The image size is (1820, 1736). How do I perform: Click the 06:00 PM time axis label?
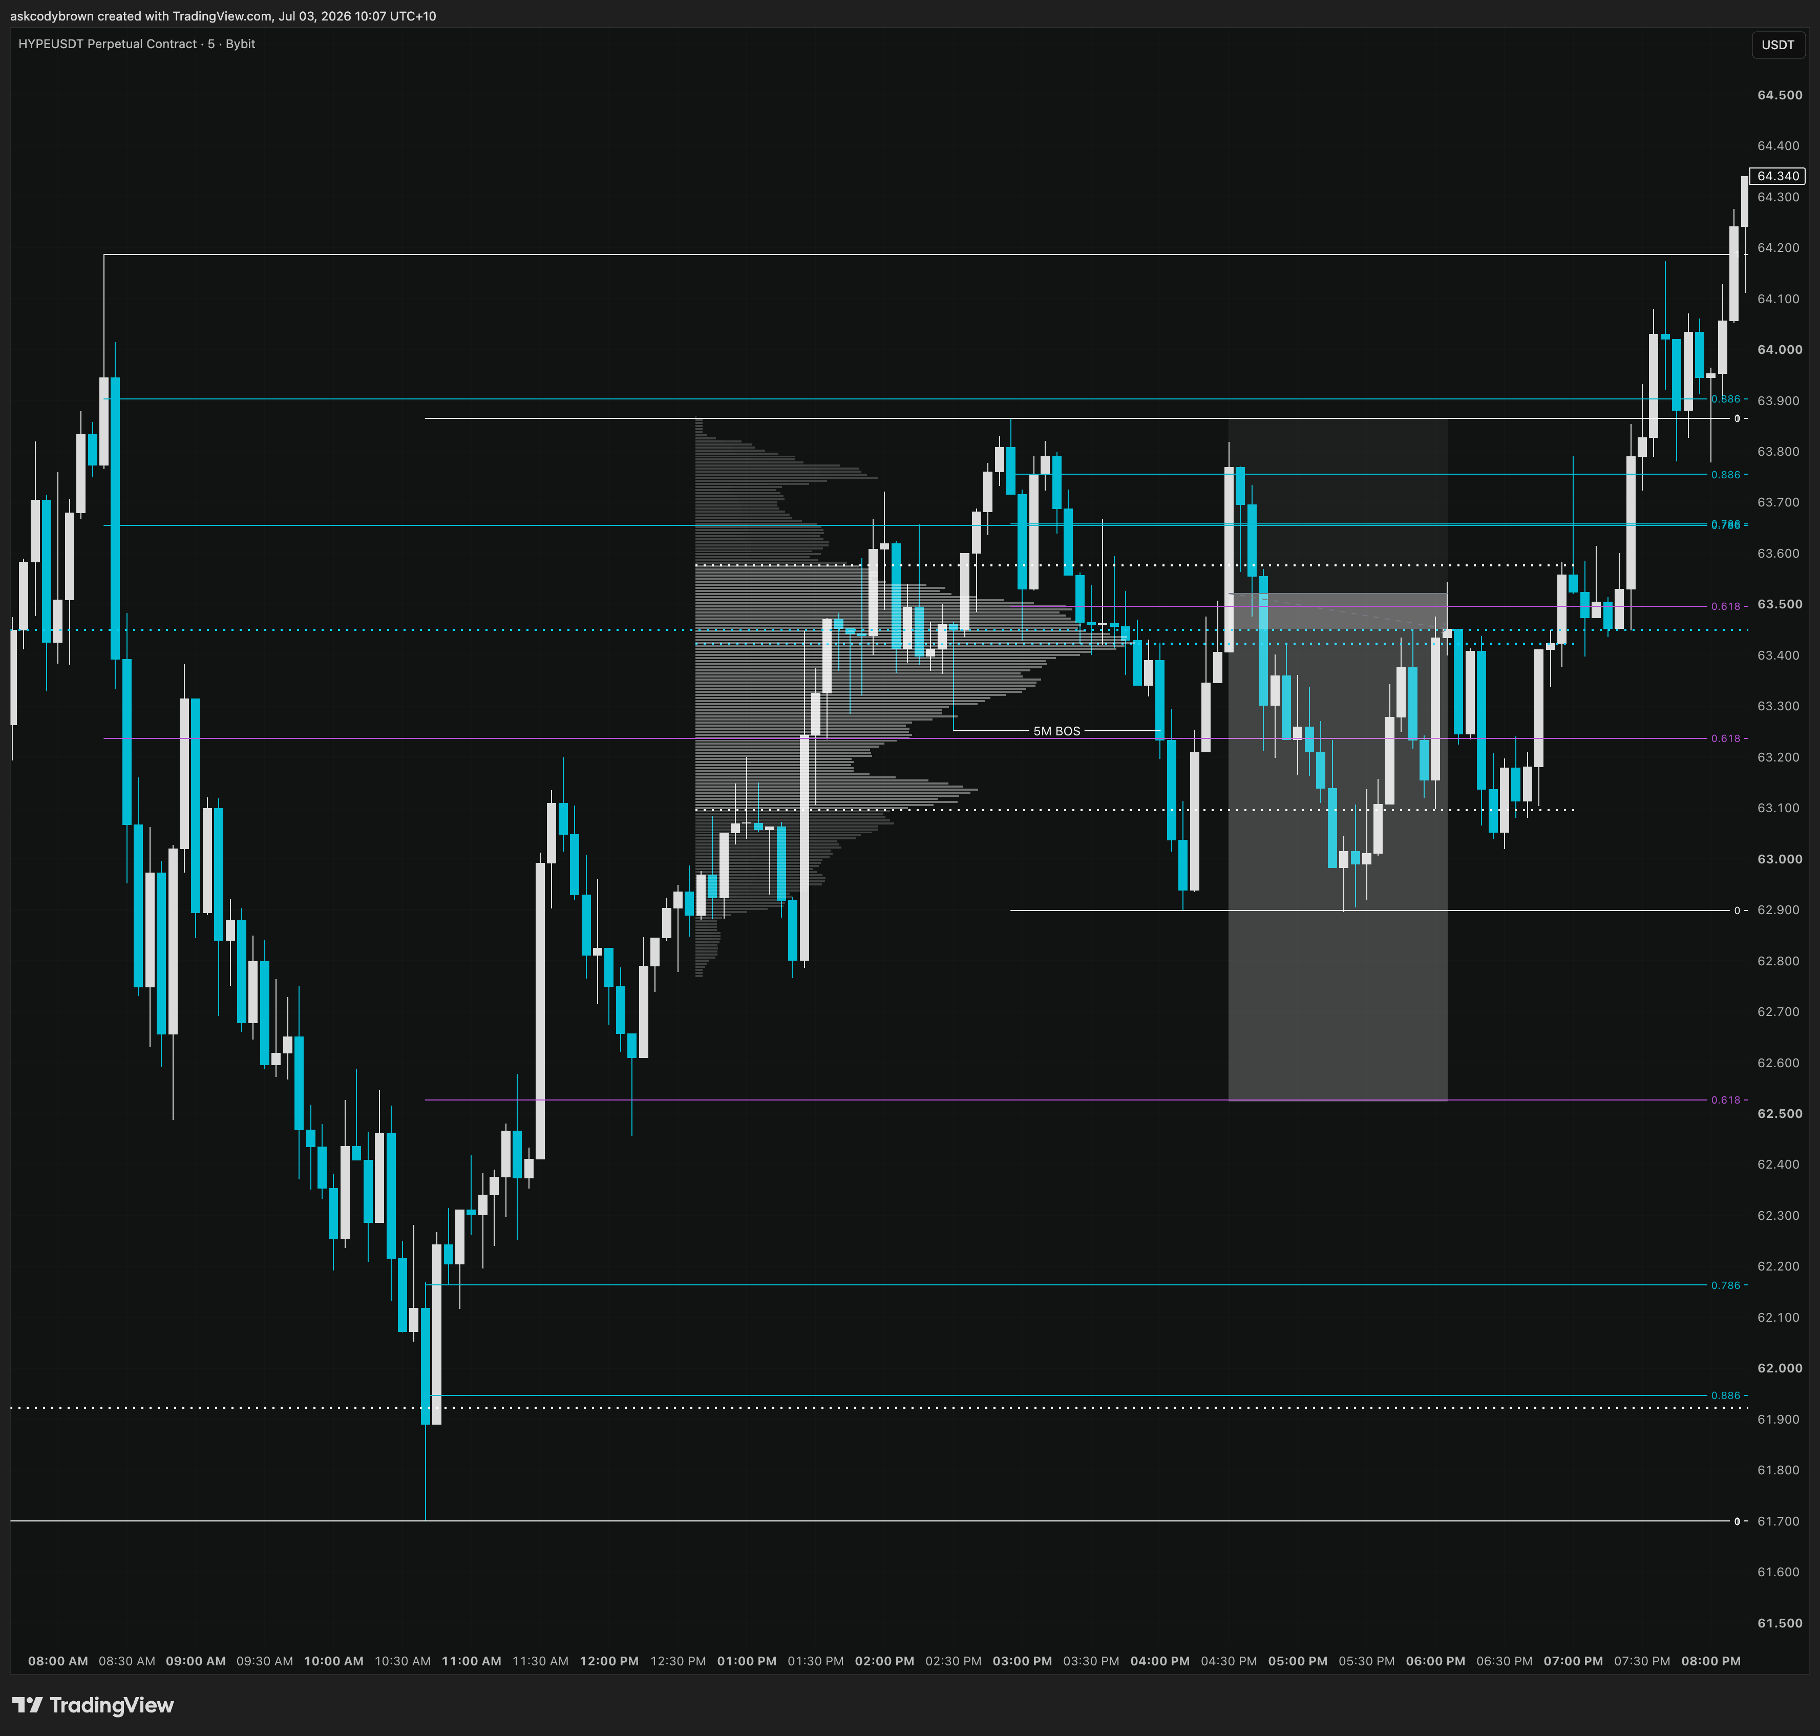(x=1436, y=1661)
